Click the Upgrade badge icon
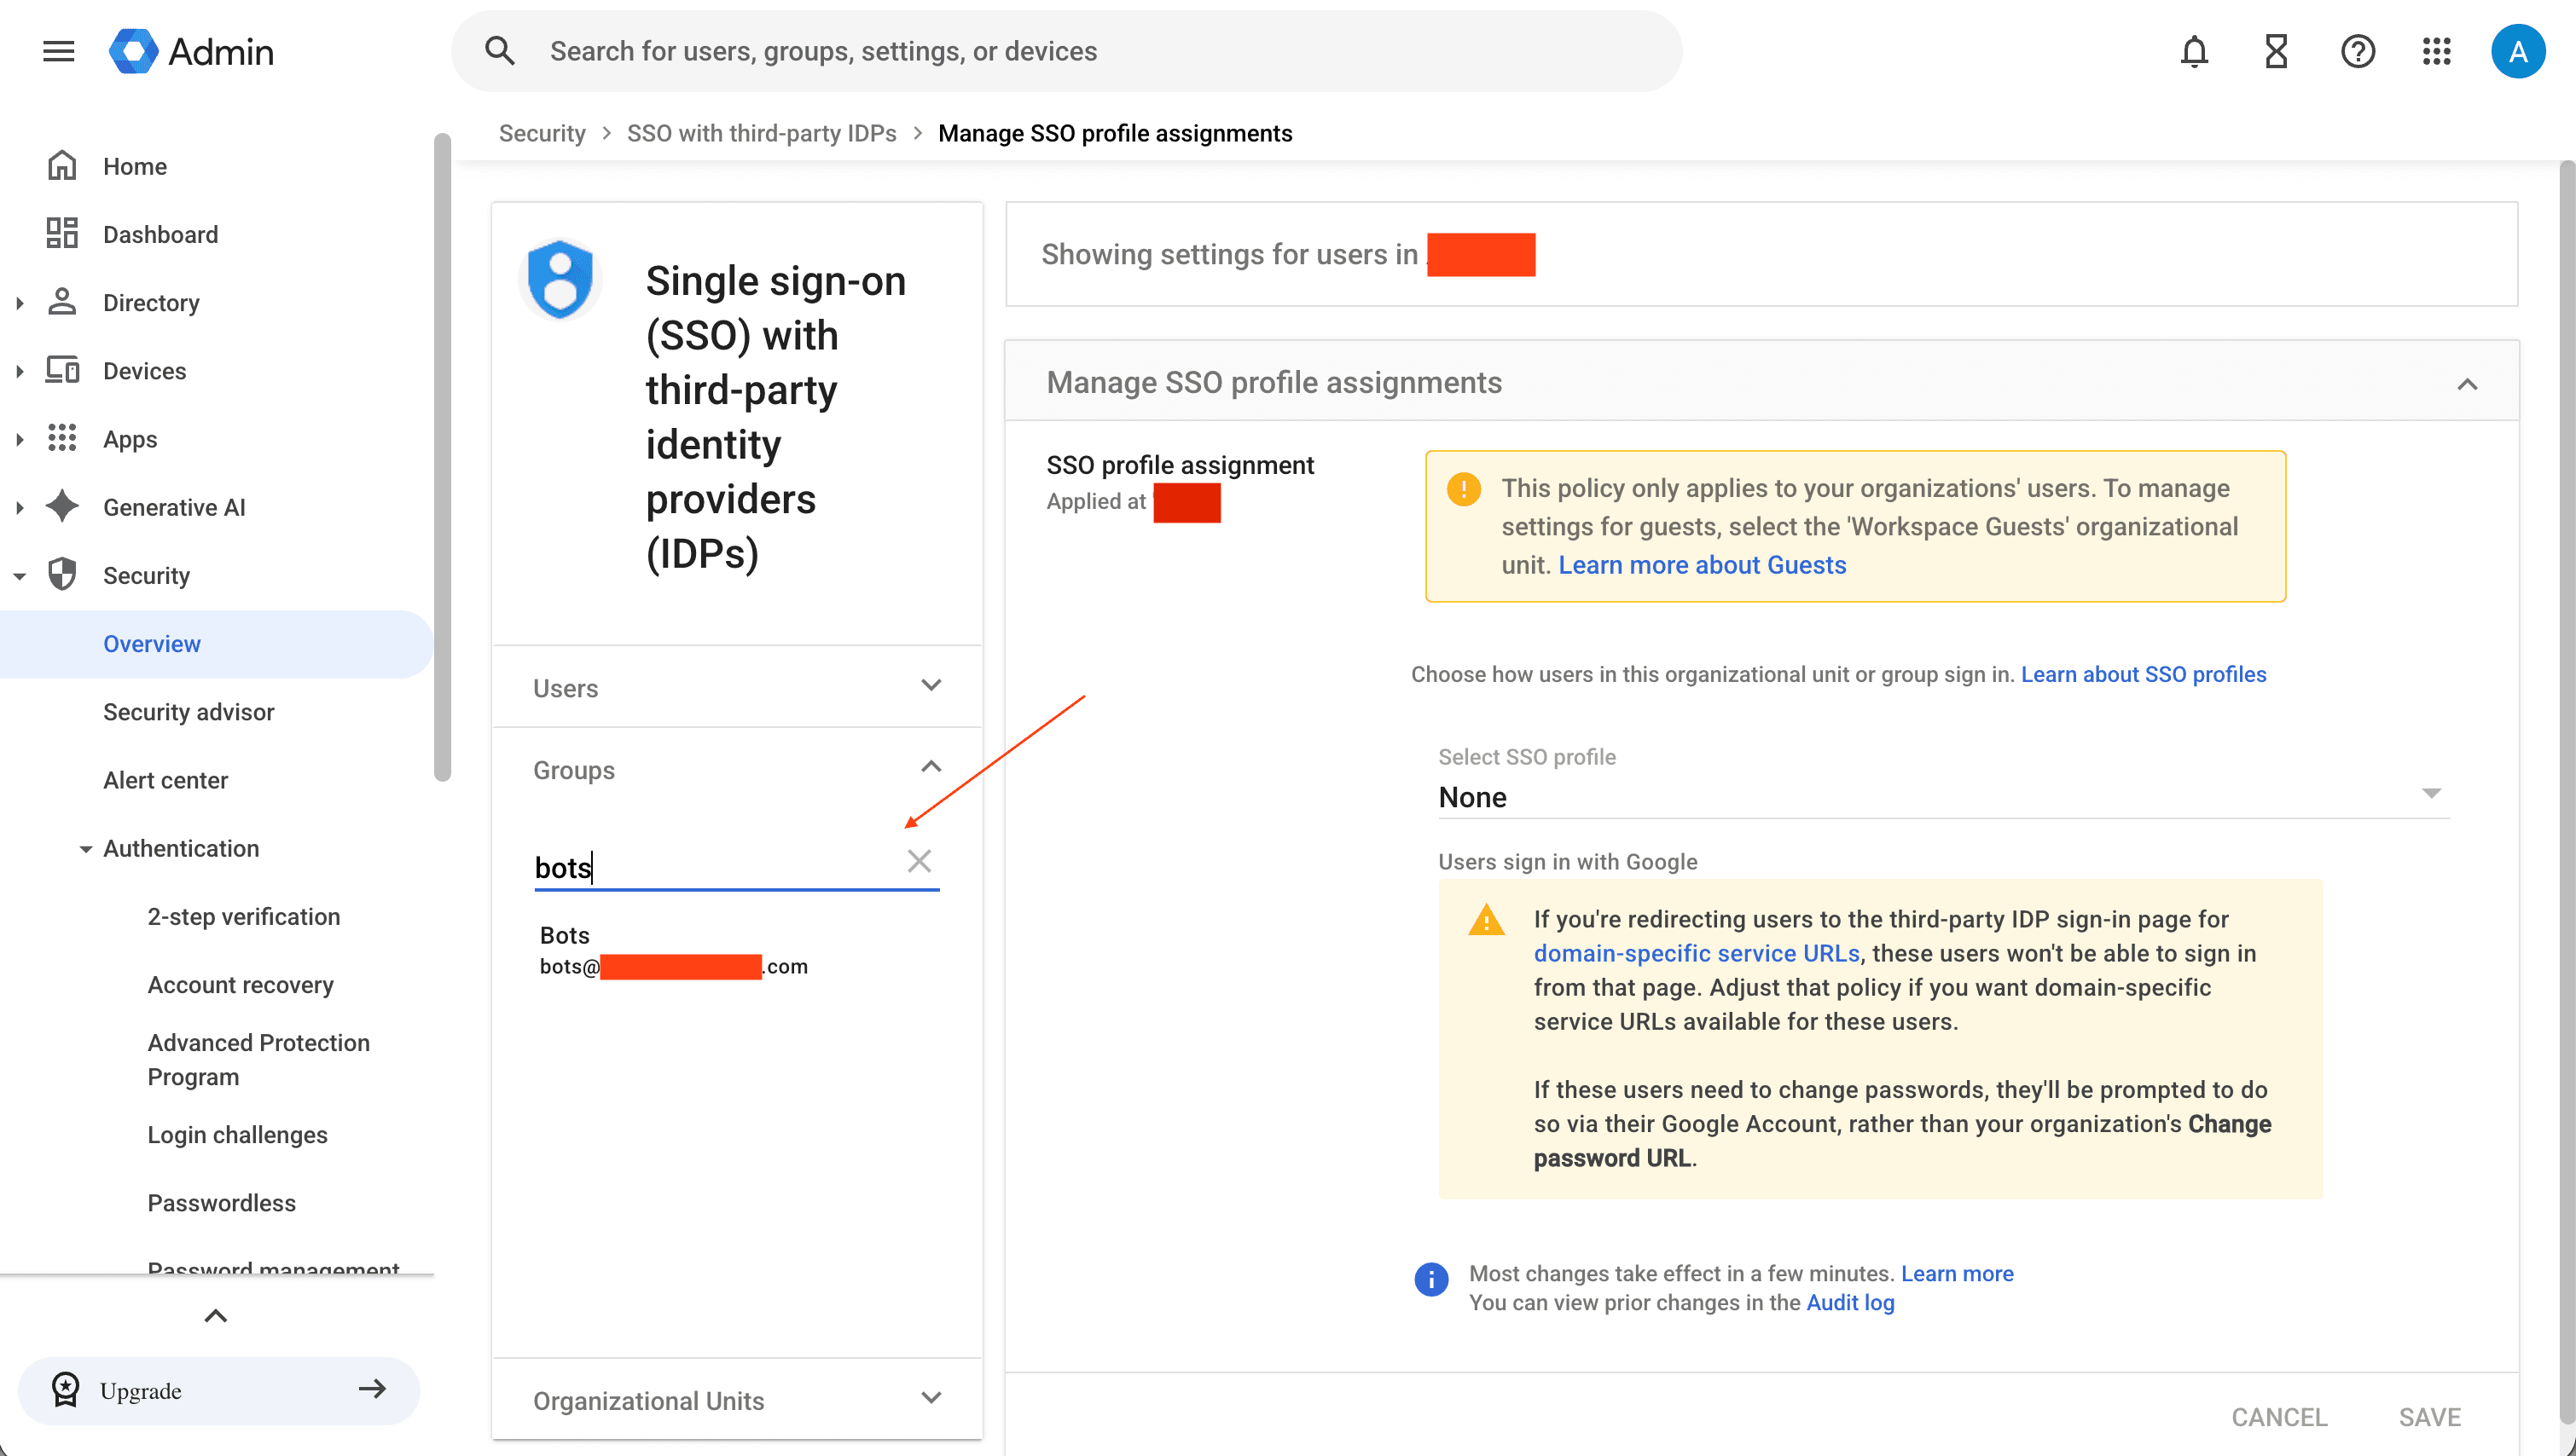Screen dimensions: 2576x1456 [66, 1389]
